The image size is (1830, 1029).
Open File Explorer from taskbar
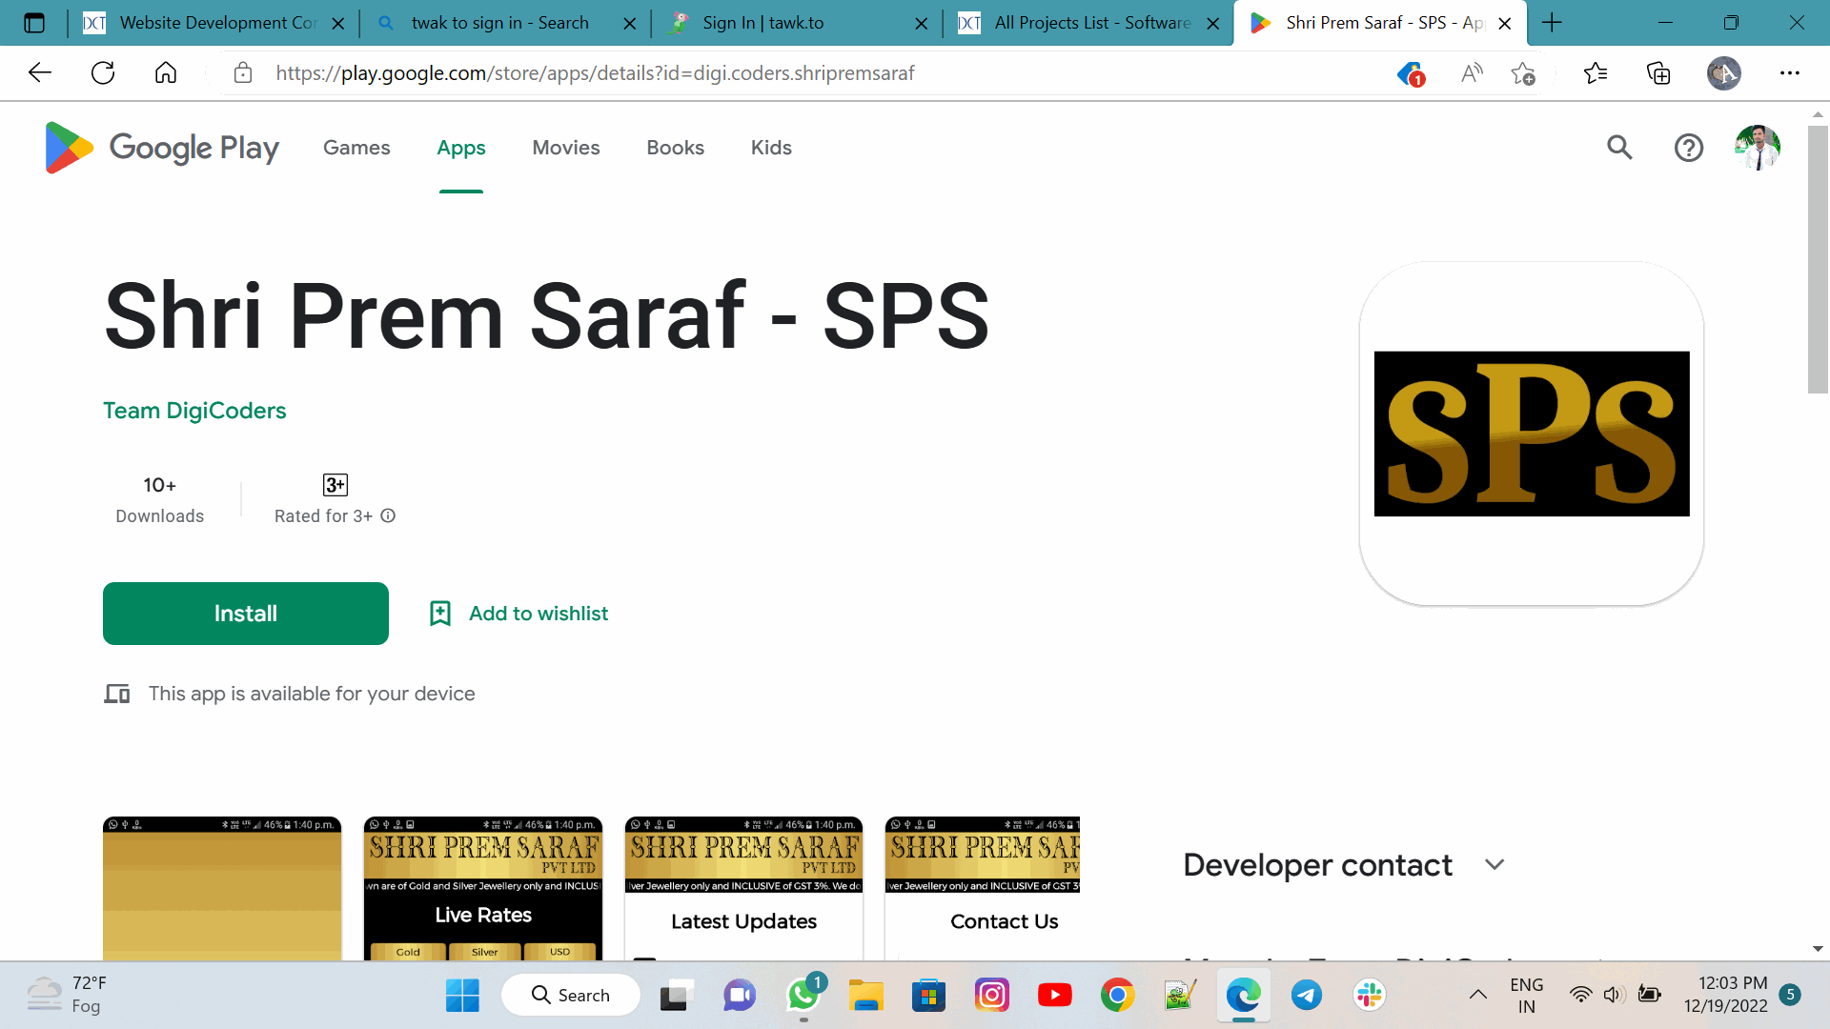click(865, 996)
